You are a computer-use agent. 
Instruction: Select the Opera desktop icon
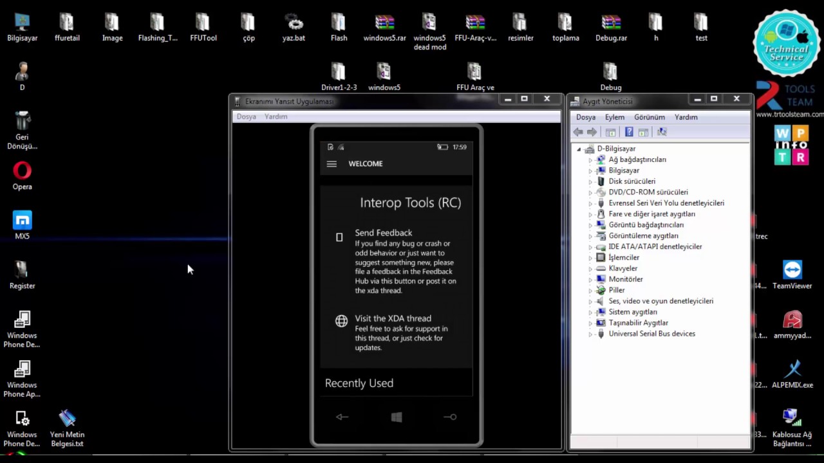point(22,176)
